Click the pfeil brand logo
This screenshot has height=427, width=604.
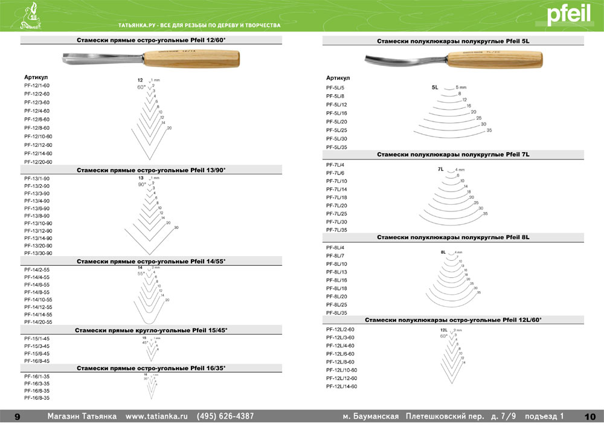[x=568, y=14]
